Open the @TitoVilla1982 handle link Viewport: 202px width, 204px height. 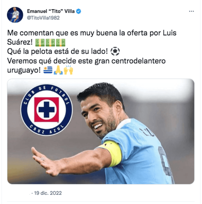(x=43, y=18)
